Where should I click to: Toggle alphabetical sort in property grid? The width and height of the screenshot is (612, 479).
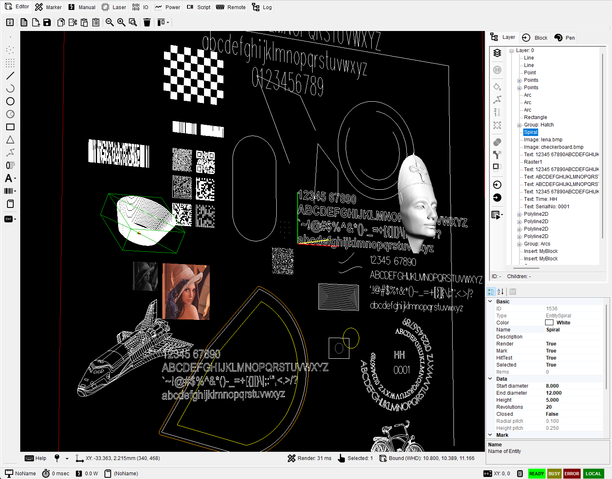(501, 291)
